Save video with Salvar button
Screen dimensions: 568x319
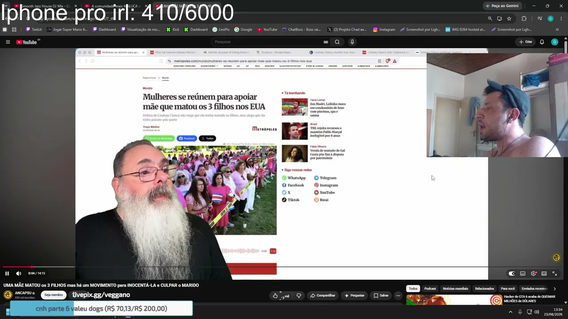(x=381, y=296)
